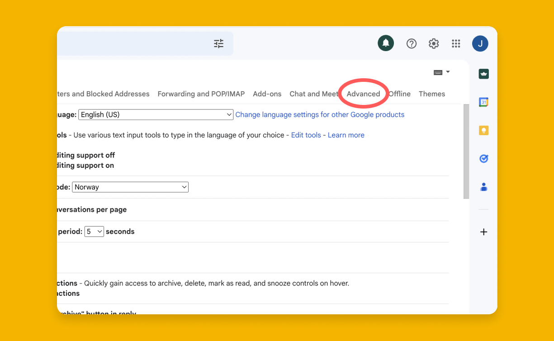Screen dimensions: 554x341
Task: Open Google Calendar in the side panel
Action: coord(483,102)
